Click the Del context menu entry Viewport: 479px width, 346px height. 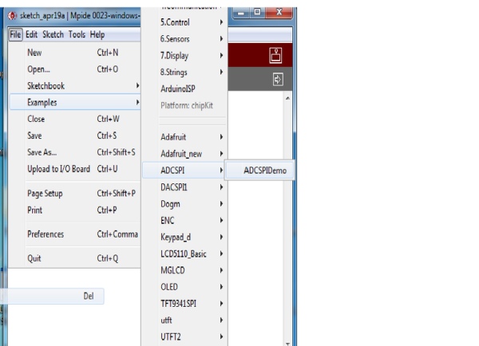tap(52, 296)
